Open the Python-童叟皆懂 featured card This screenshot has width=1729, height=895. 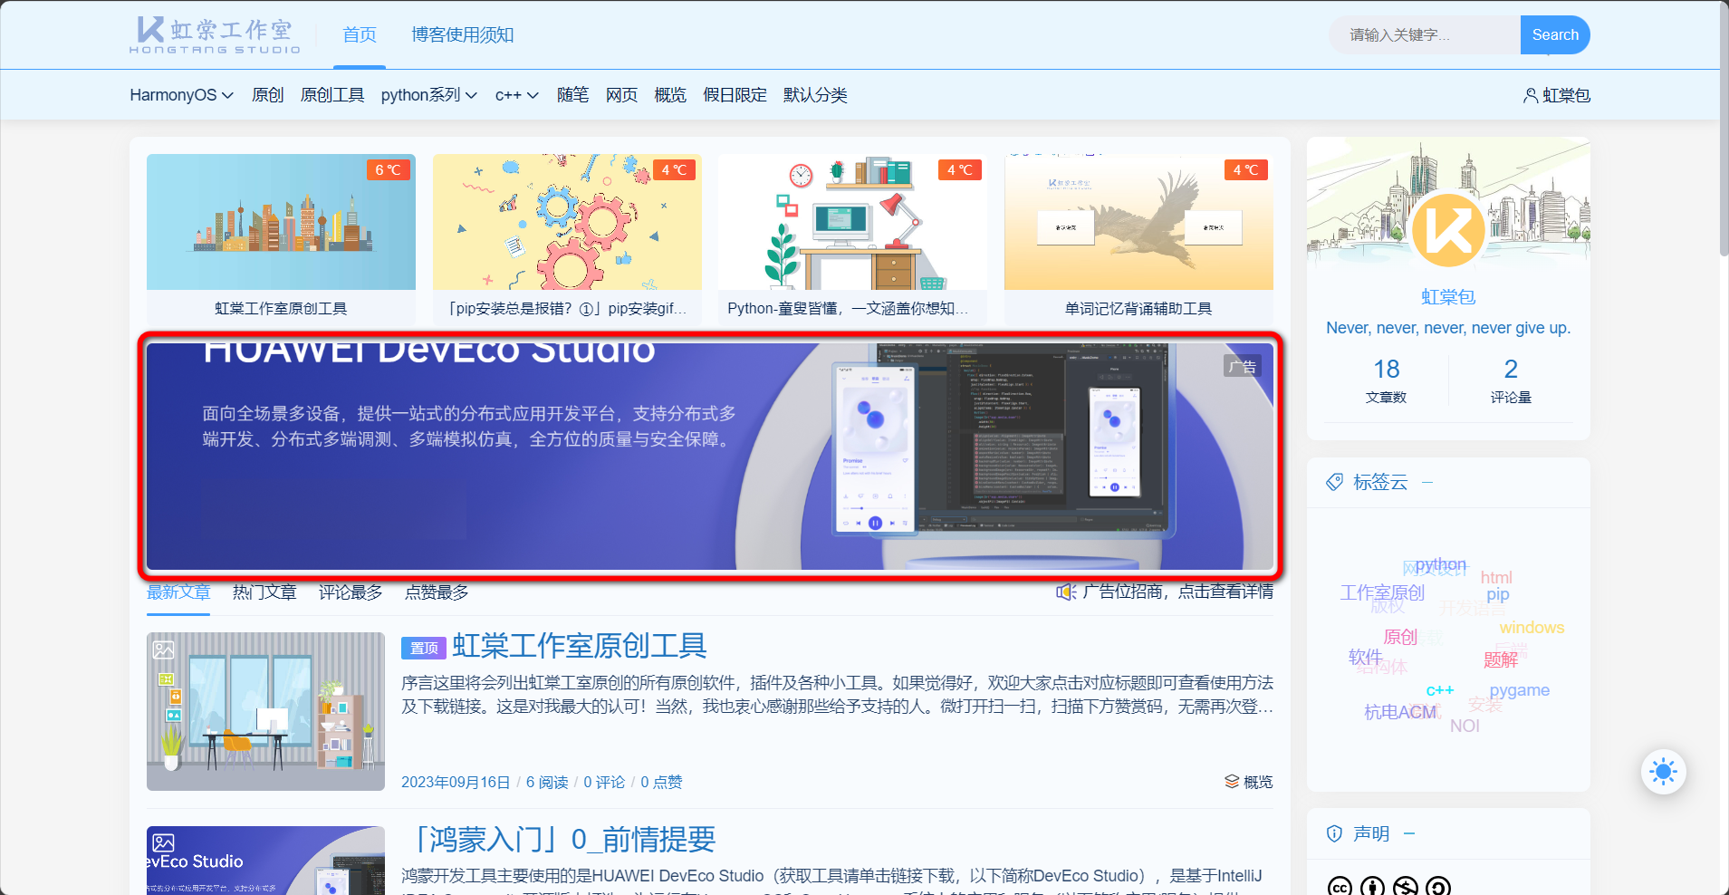(x=852, y=239)
